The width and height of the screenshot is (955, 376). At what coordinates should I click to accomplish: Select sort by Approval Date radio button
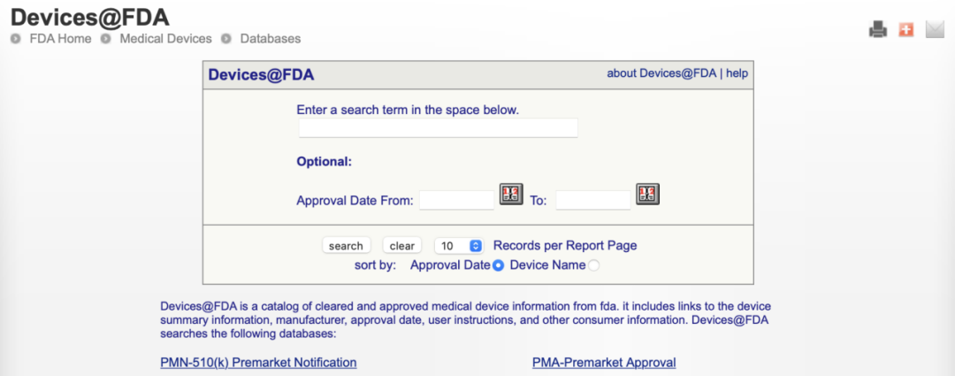[499, 265]
